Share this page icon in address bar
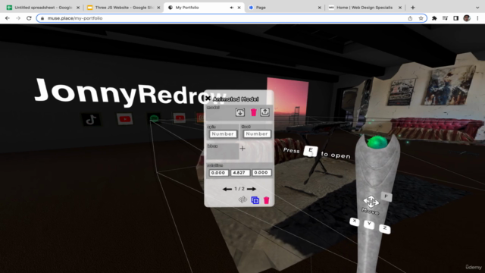This screenshot has width=485, height=273. (x=410, y=18)
